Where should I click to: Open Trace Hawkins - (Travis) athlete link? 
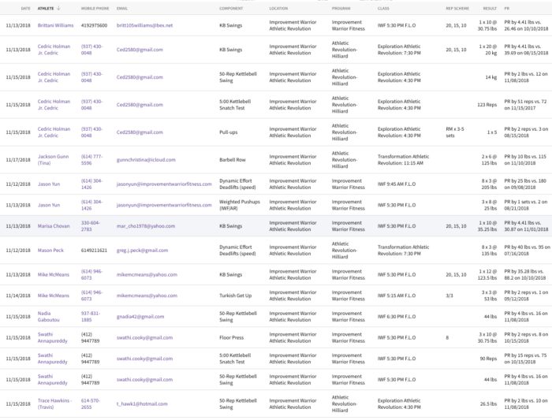55,403
